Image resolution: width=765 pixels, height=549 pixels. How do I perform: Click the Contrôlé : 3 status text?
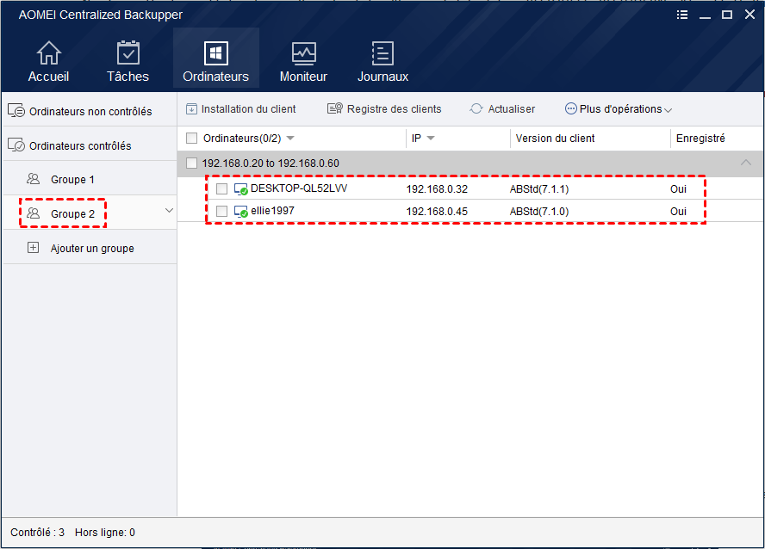(x=38, y=533)
